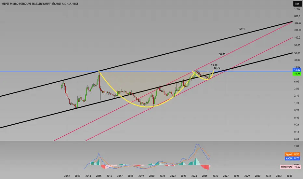The image size is (303, 179).
Task: Click the 1.400 price axis value
Action: point(297,9)
